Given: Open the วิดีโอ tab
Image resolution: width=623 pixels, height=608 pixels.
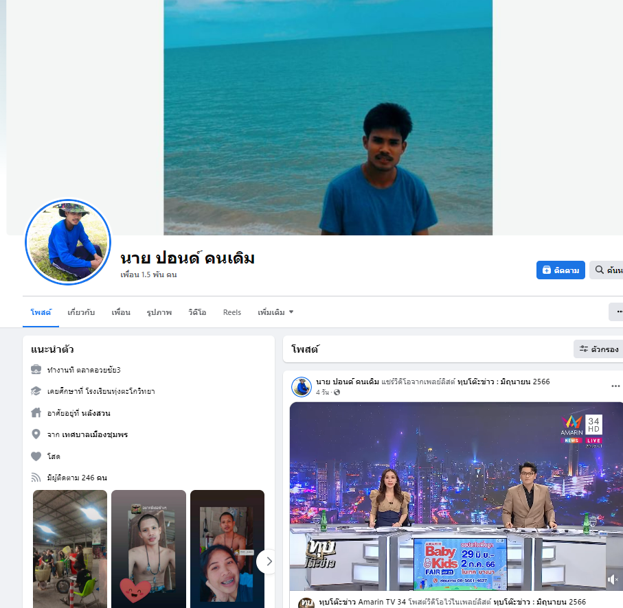Looking at the screenshot, I should [x=197, y=312].
